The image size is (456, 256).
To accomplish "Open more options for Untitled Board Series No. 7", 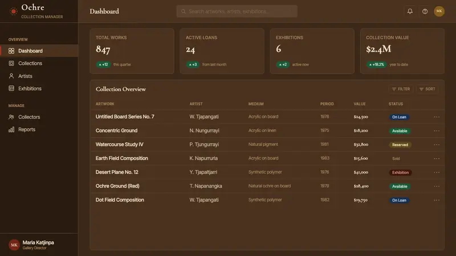I will 437,117.
